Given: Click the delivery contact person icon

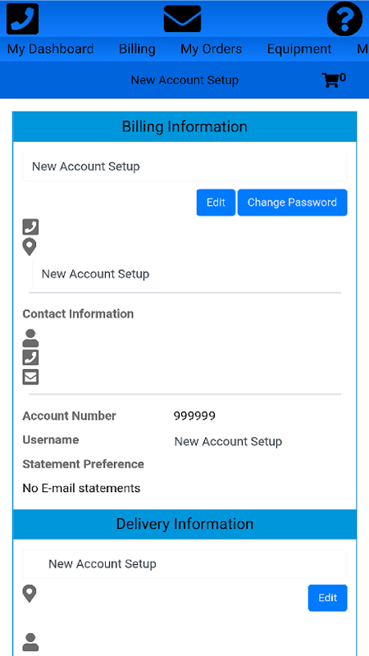Looking at the screenshot, I should point(30,642).
